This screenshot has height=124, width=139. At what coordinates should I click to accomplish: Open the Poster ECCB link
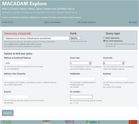tap(7, 22)
